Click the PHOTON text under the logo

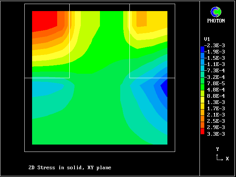coord(216,21)
